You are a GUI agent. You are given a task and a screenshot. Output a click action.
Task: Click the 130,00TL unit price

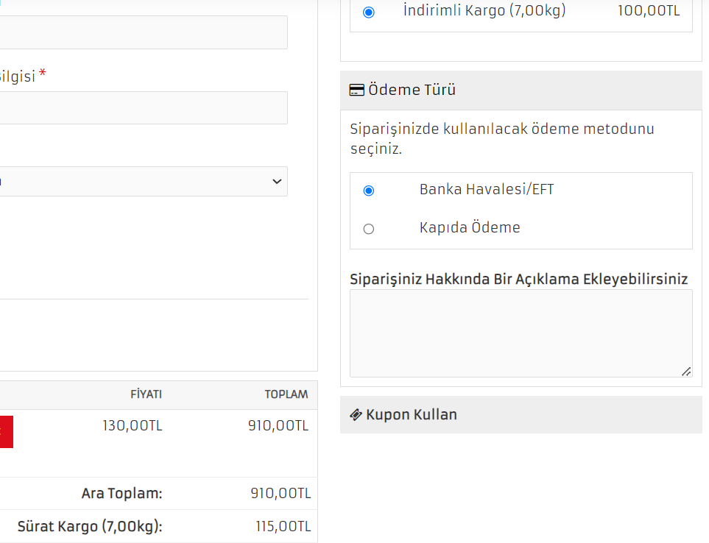point(133,425)
